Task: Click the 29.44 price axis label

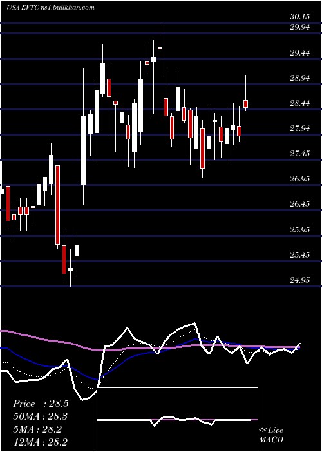Action: coord(299,53)
